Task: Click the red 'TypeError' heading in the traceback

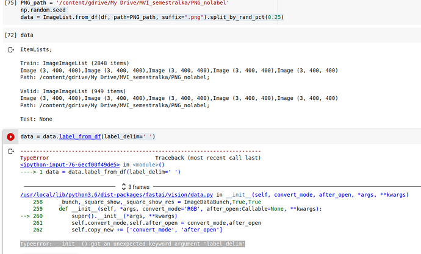Action: point(35,158)
